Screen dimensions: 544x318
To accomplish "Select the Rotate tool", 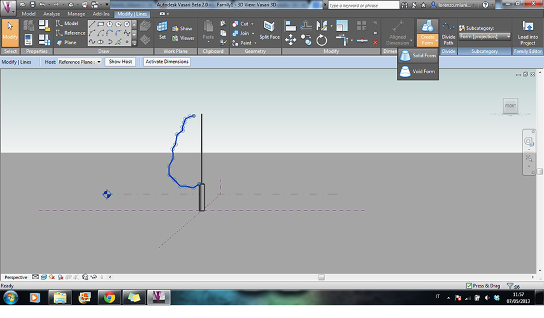I will coord(322,40).
